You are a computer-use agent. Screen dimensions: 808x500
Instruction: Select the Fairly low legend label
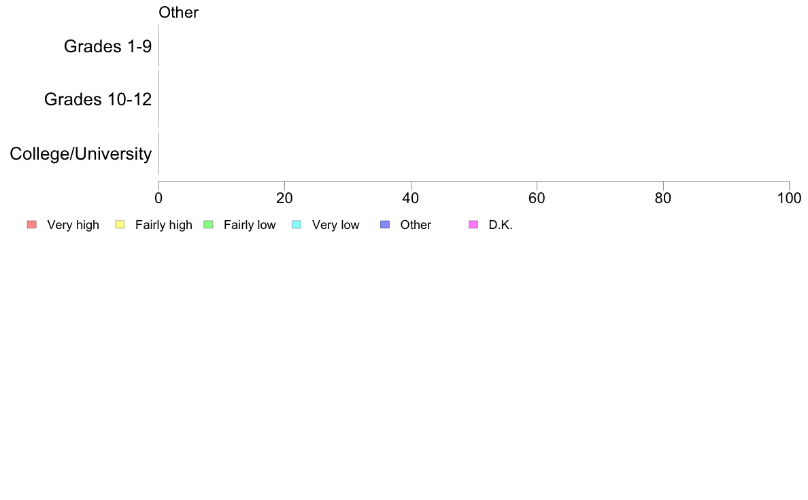pos(250,225)
